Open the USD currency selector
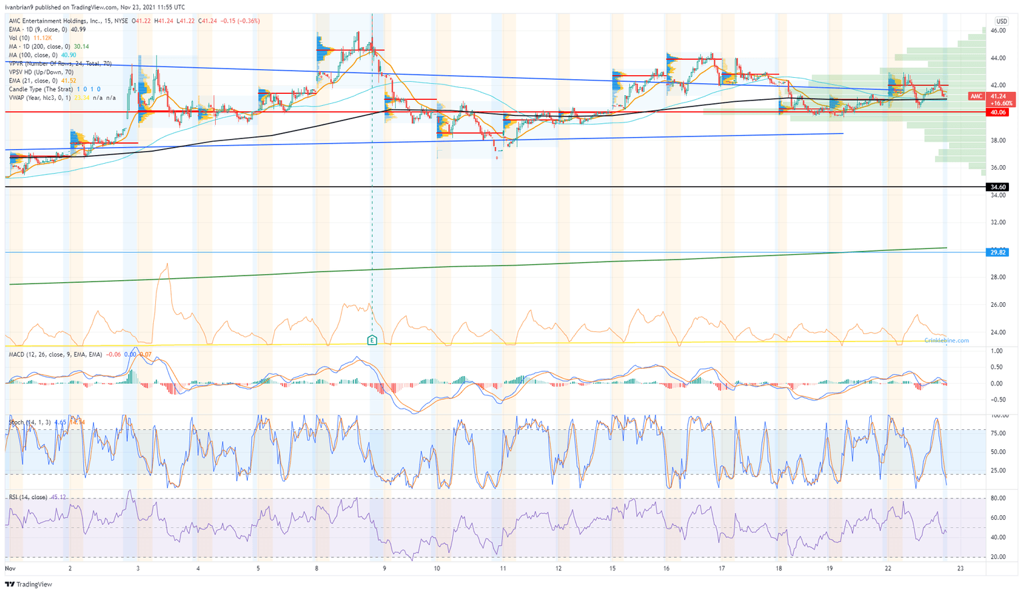Image resolution: width=1023 pixels, height=593 pixels. [1001, 21]
